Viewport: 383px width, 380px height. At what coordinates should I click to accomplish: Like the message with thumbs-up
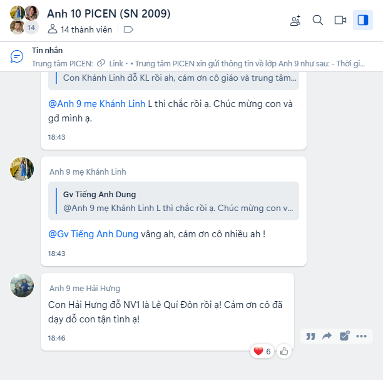284,351
